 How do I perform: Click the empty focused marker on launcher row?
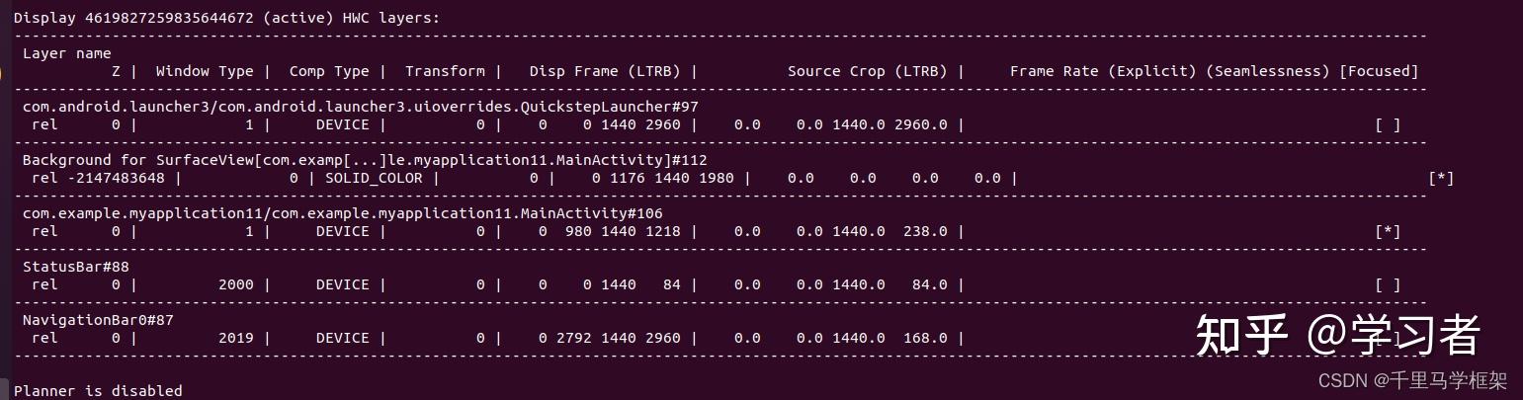pyautogui.click(x=1388, y=124)
